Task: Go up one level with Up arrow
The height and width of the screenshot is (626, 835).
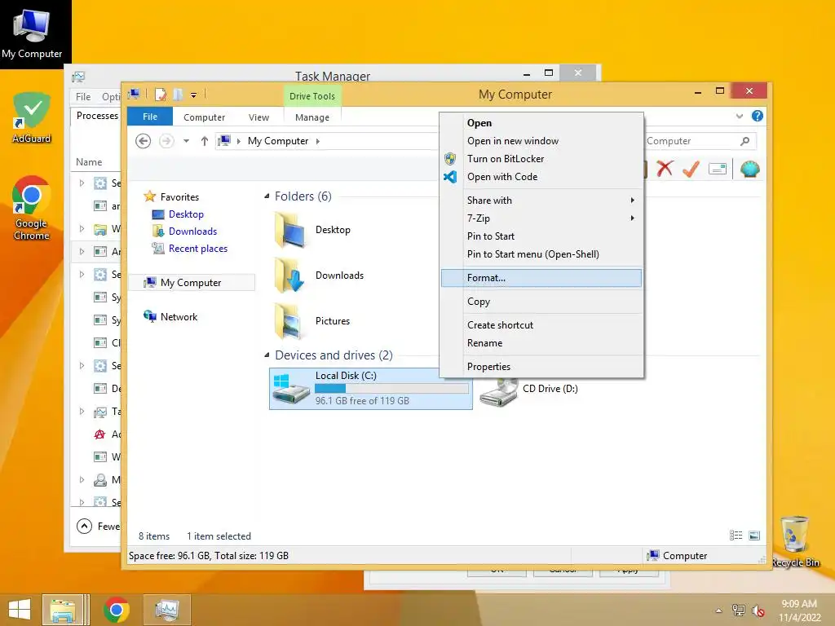Action: point(205,141)
